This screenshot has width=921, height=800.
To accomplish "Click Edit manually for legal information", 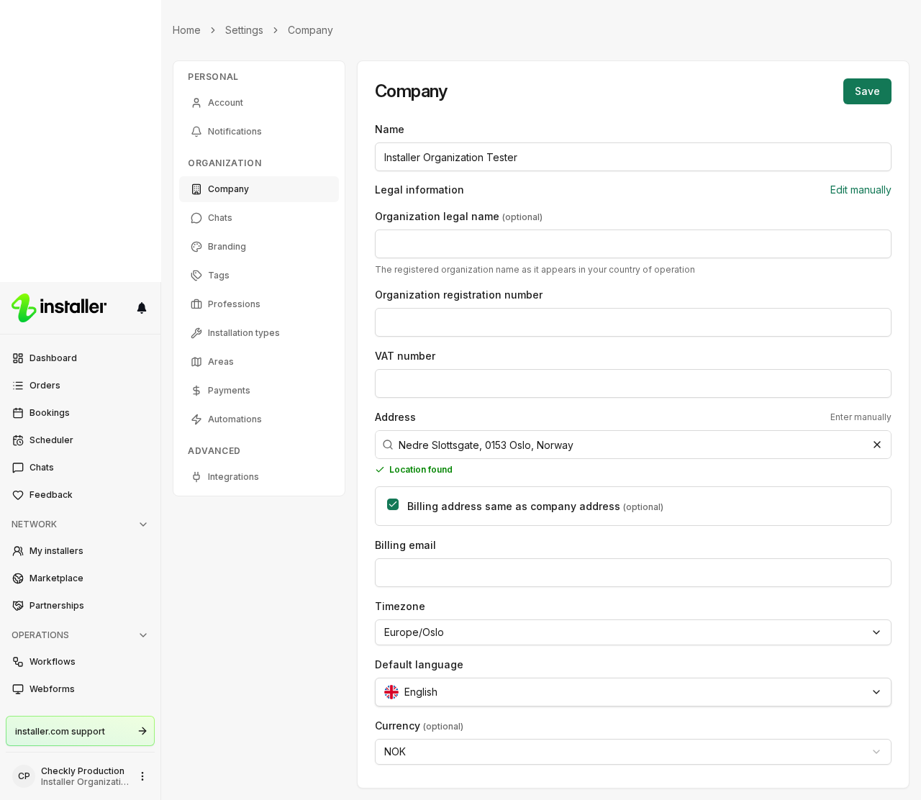I will (x=861, y=190).
